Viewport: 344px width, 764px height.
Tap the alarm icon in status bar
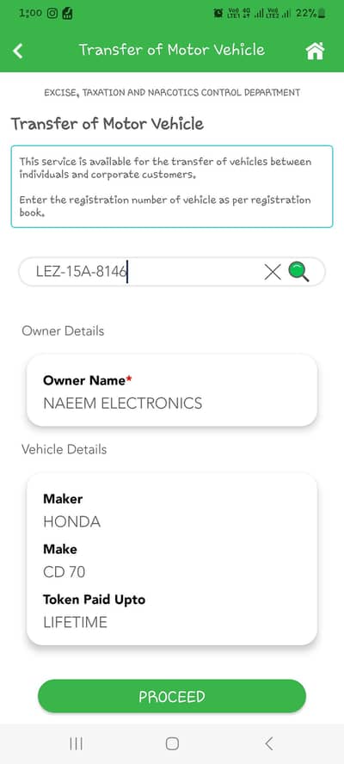(218, 14)
